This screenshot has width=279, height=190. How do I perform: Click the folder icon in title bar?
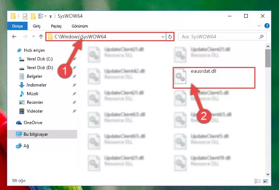click(13, 16)
